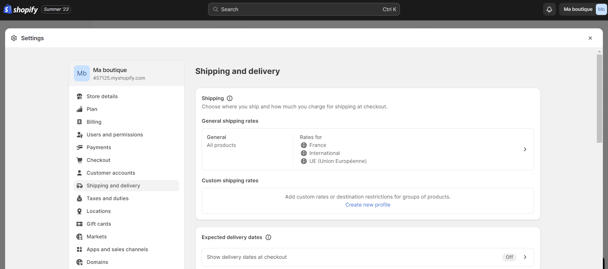Click the Users and permissions icon
Viewport: 608px width, 269px height.
(80, 134)
